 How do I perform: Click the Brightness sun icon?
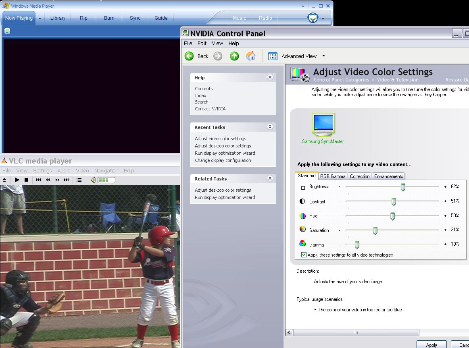coord(303,187)
